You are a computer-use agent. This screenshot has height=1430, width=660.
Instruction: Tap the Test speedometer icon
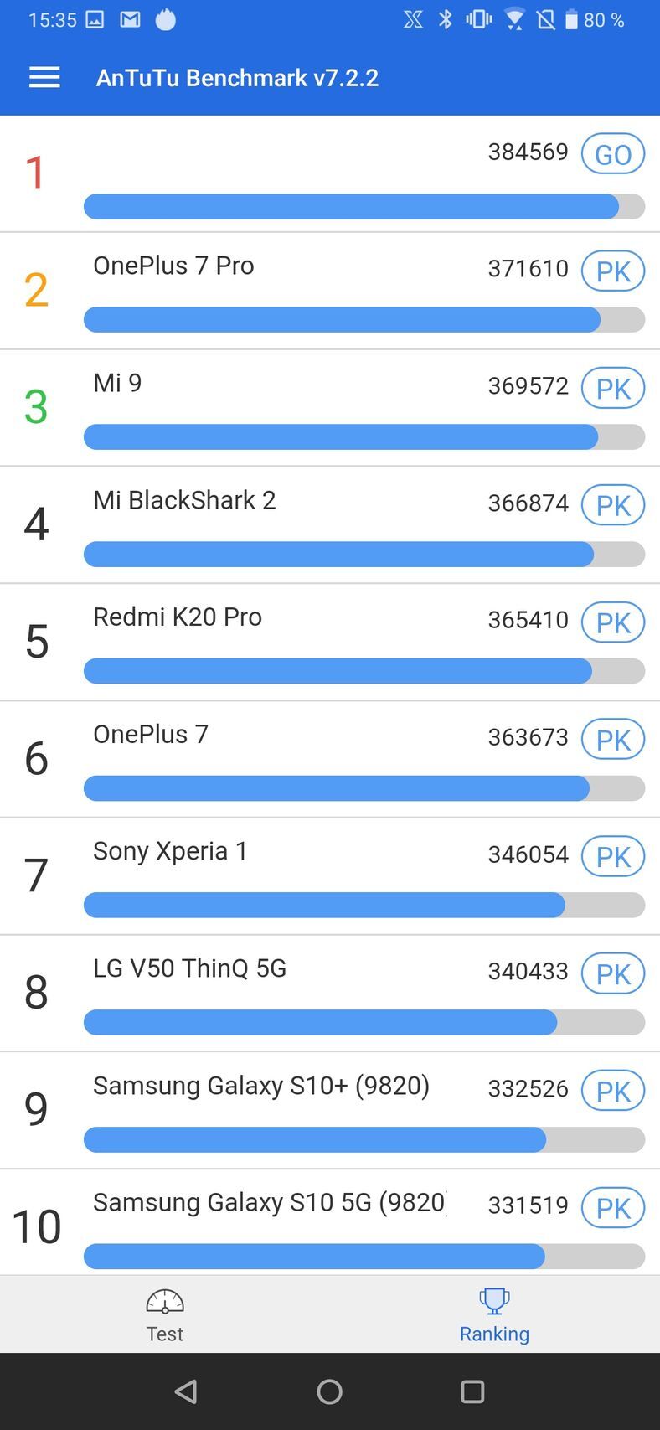[x=164, y=1301]
